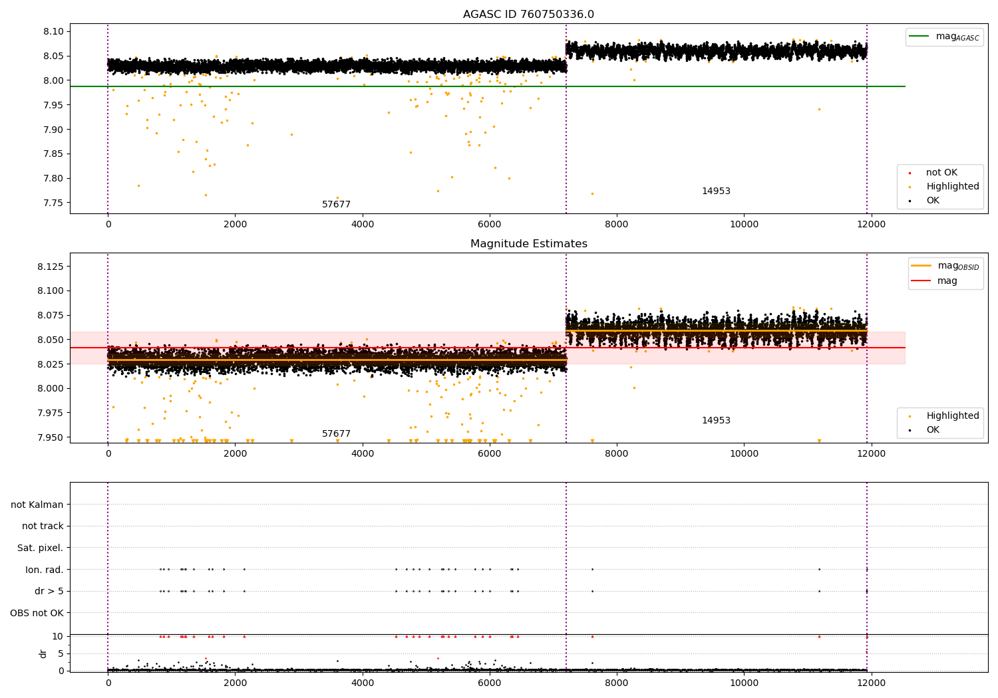Select the orange mag OBSID legend line swatch
The height and width of the screenshot is (698, 998).
coord(921,266)
